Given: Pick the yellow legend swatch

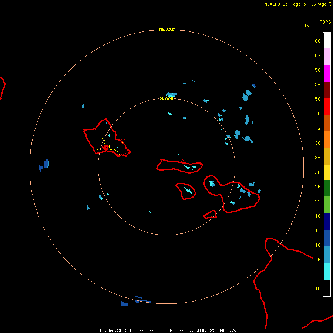Looking at the screenshot, I should click(x=327, y=172).
